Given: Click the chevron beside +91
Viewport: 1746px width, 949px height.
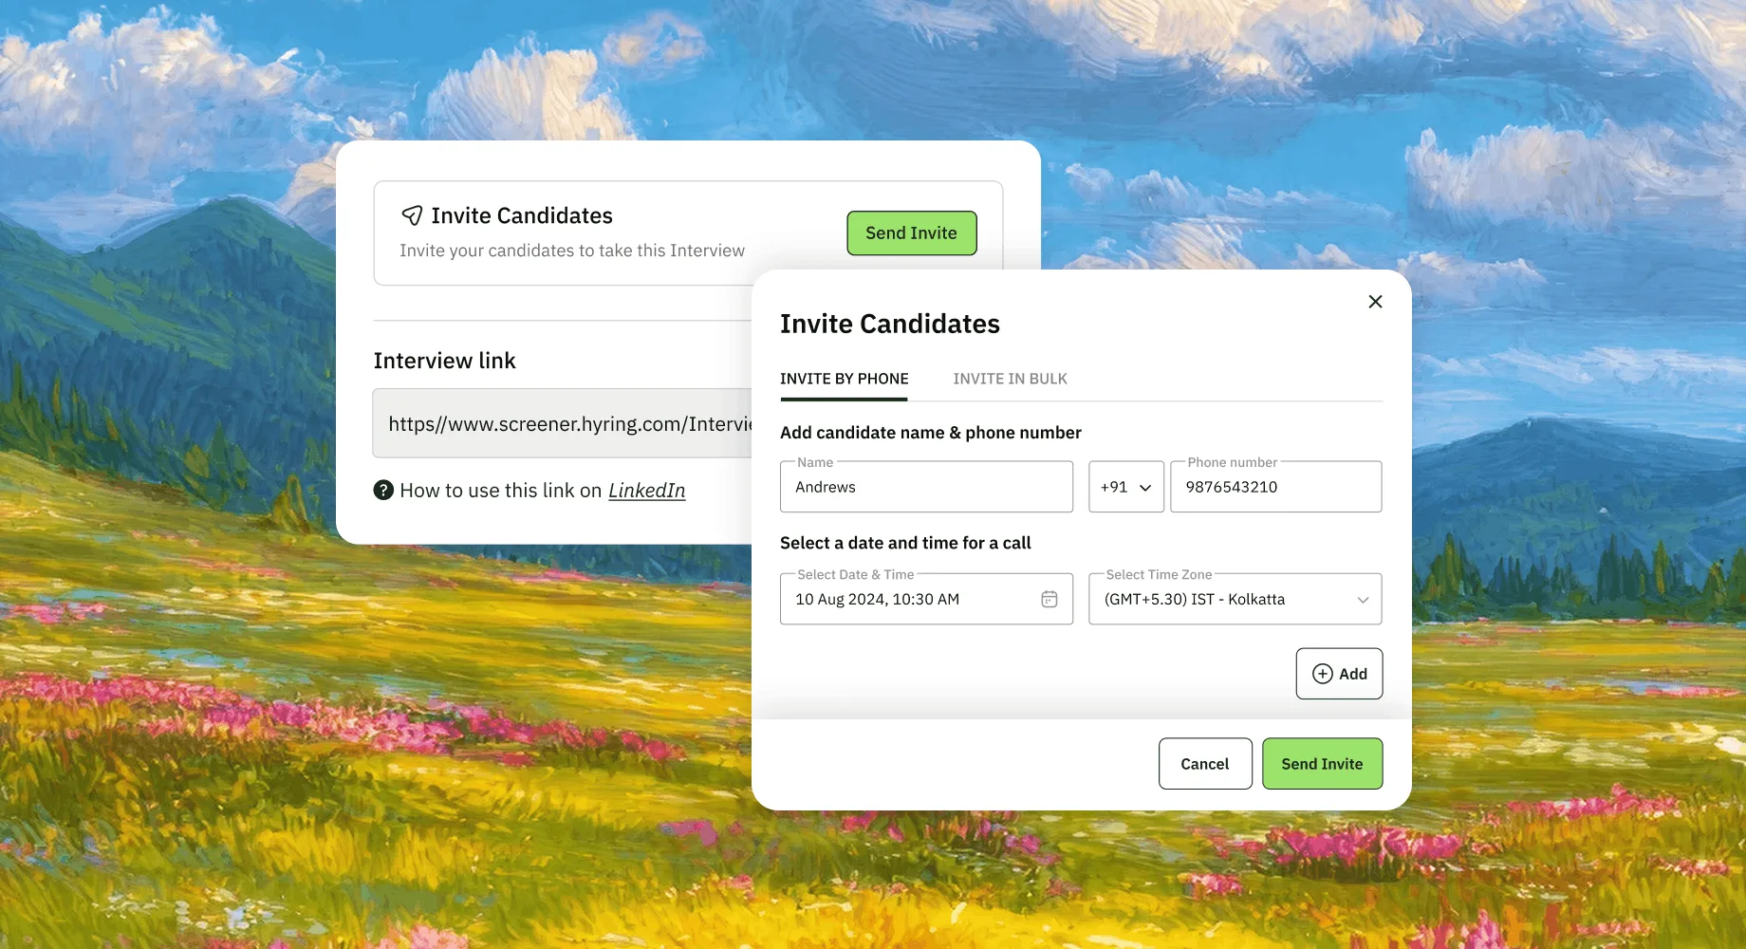Looking at the screenshot, I should pos(1145,488).
